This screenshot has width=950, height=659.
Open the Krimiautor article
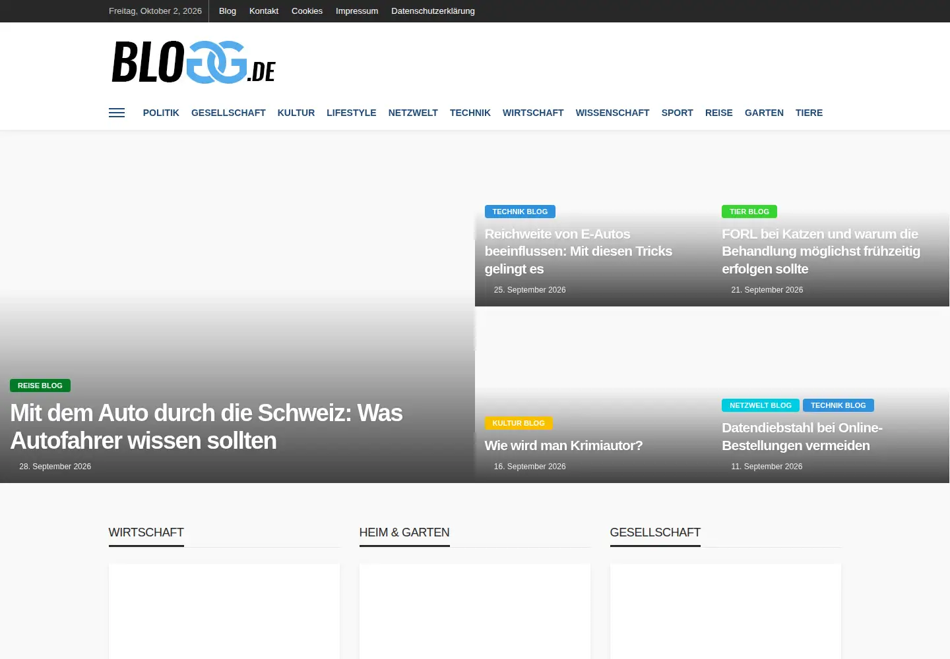[x=563, y=445]
